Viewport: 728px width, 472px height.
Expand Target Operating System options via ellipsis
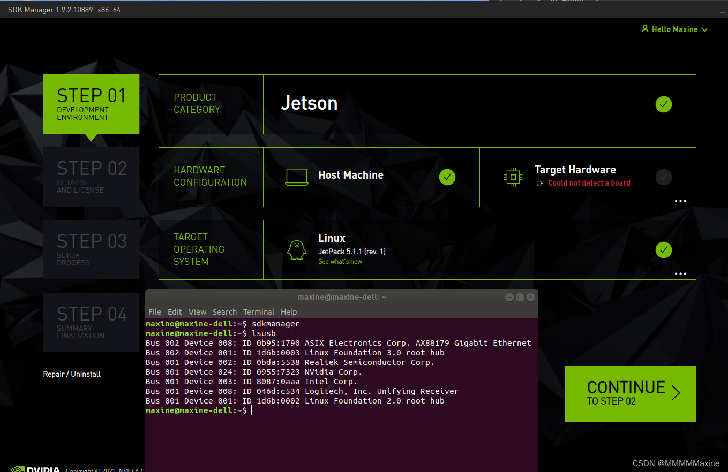pos(680,273)
